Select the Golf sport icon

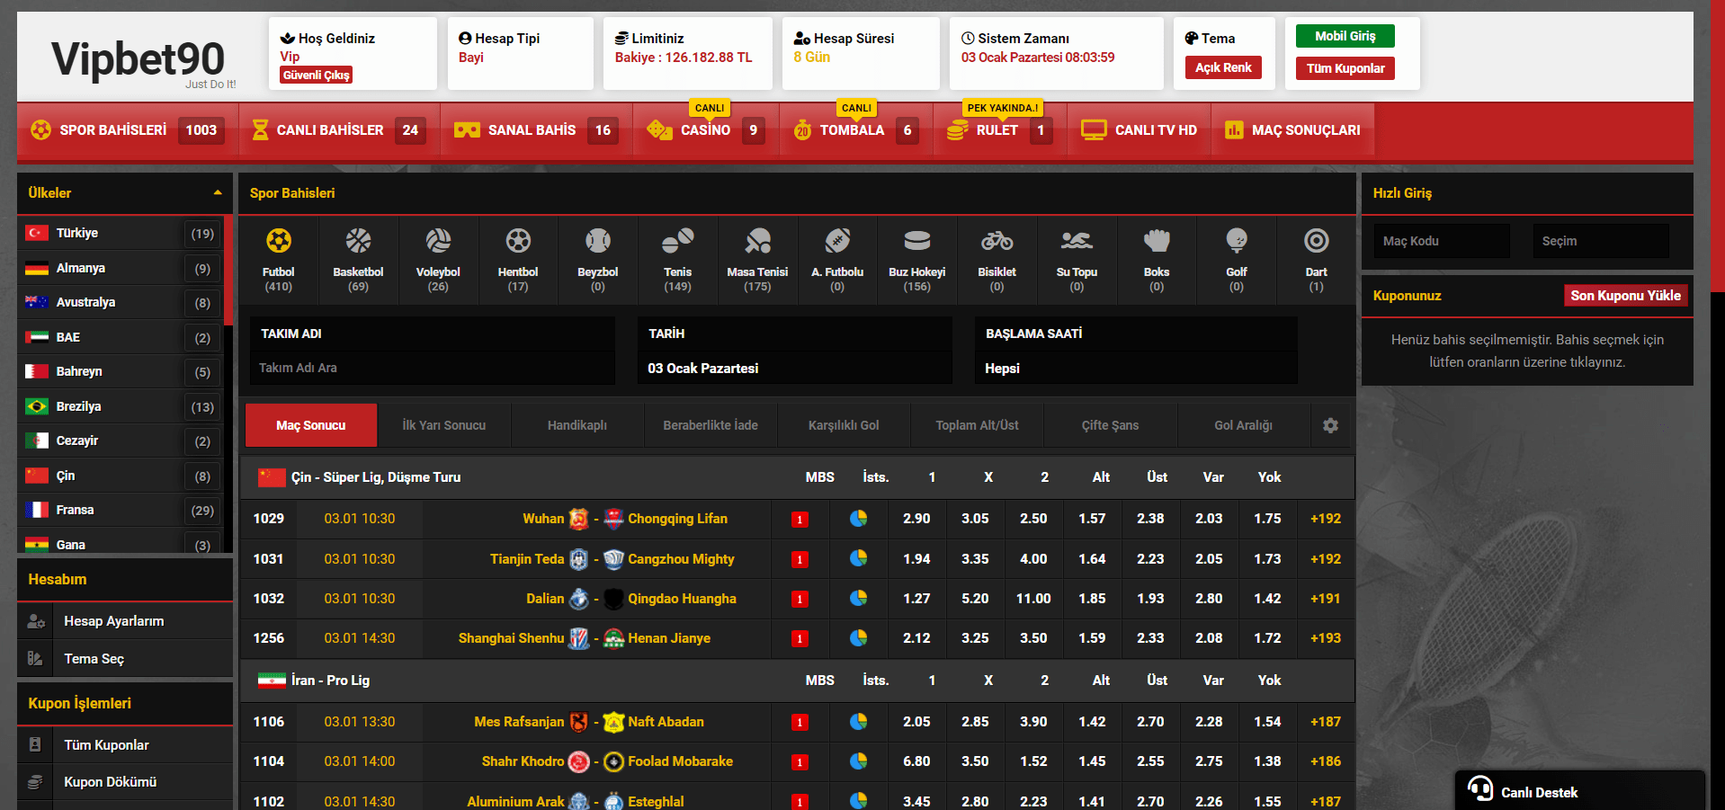coord(1237,241)
